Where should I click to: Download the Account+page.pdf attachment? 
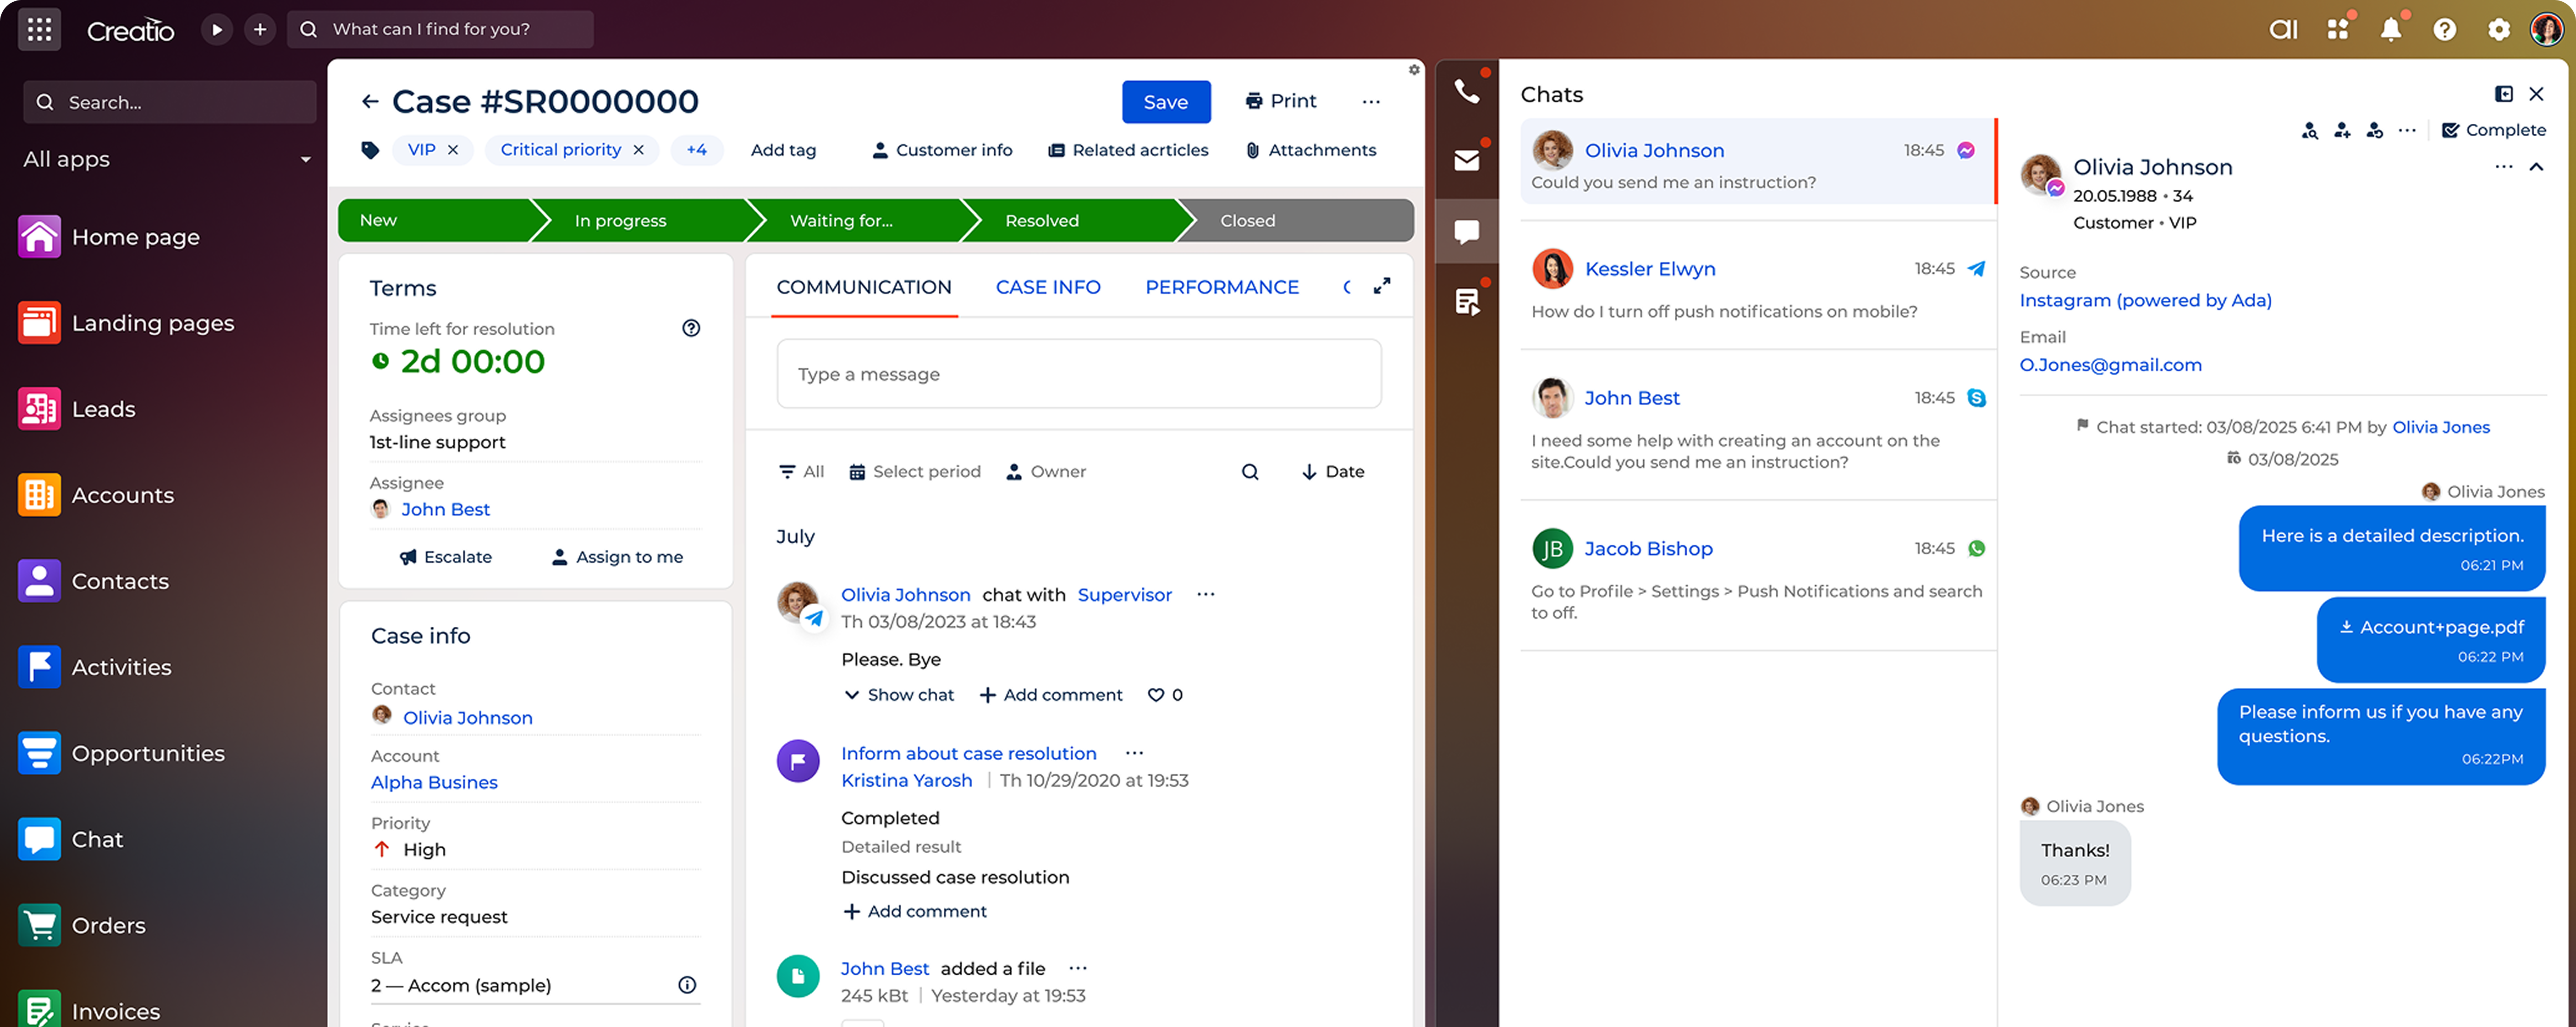point(2431,627)
